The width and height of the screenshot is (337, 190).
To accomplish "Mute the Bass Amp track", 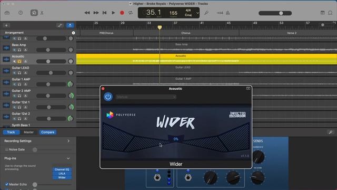I will pos(14,50).
